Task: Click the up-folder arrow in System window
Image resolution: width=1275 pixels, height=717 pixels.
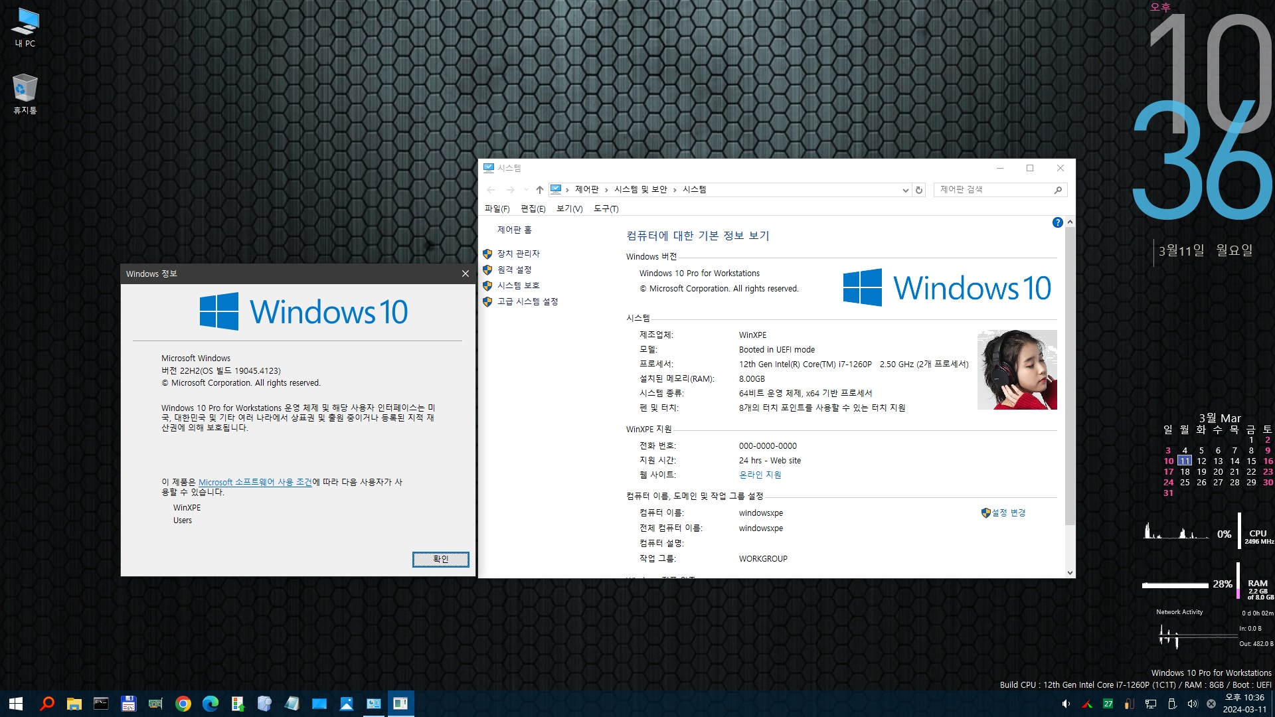Action: (x=539, y=190)
